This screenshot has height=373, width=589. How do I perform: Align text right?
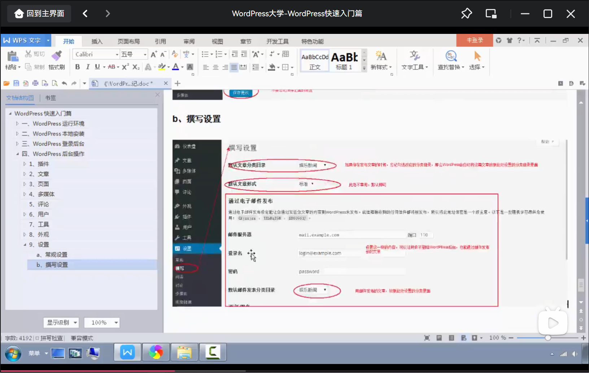[x=225, y=67]
